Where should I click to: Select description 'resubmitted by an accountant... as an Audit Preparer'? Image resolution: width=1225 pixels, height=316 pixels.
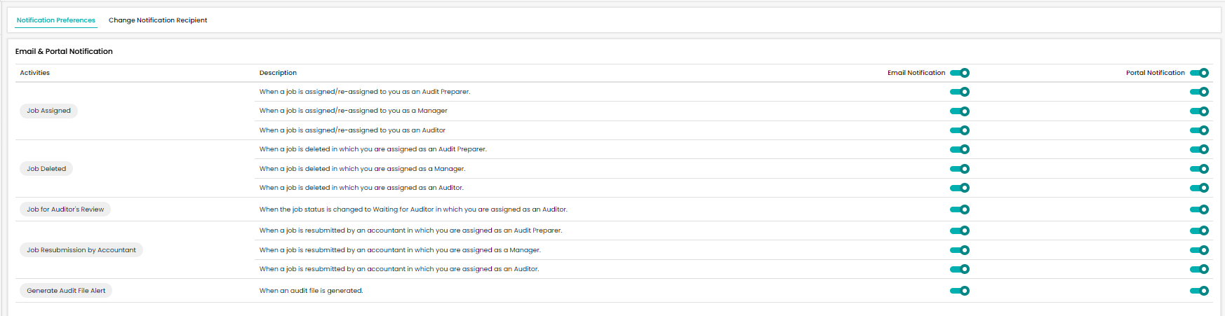[x=410, y=231]
